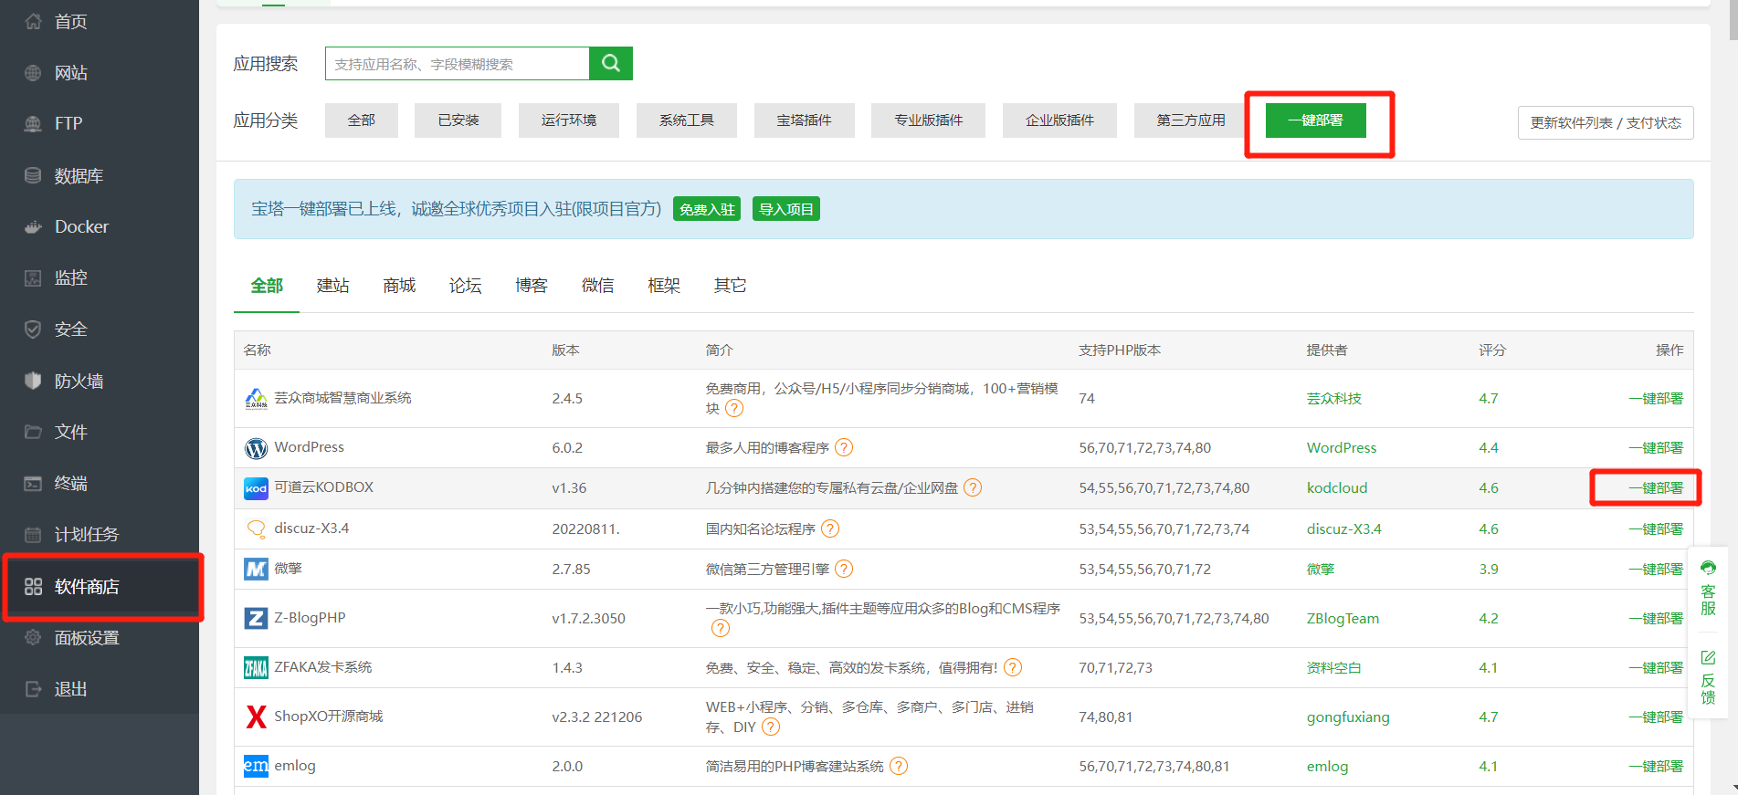Viewport: 1738px width, 795px height.
Task: Filter by 专业版插件 category
Action: 928,120
